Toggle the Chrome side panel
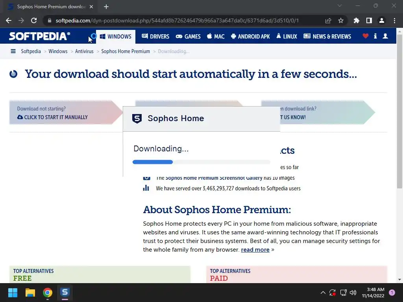Screen dimensions: 403x302 [369, 20]
